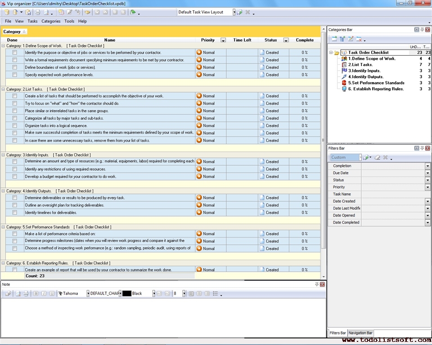Click the edit category icon in Categories Bar
Viewport: 432px width, 345px height.
[x=351, y=39]
